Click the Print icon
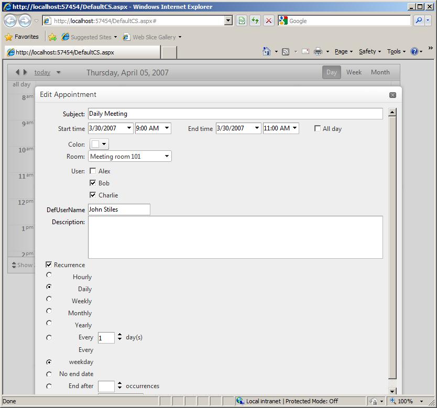 click(318, 51)
